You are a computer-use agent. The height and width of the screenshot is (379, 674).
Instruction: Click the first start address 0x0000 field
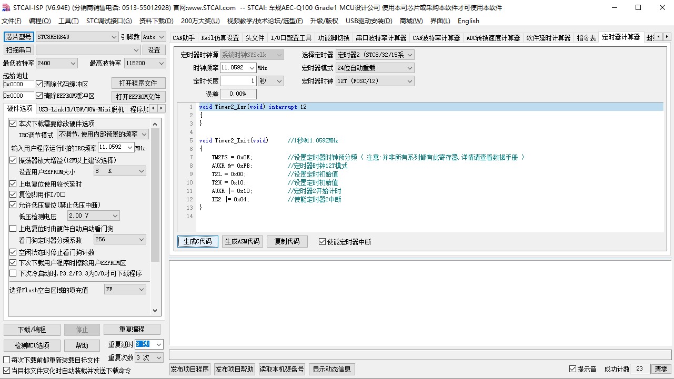[x=18, y=84]
